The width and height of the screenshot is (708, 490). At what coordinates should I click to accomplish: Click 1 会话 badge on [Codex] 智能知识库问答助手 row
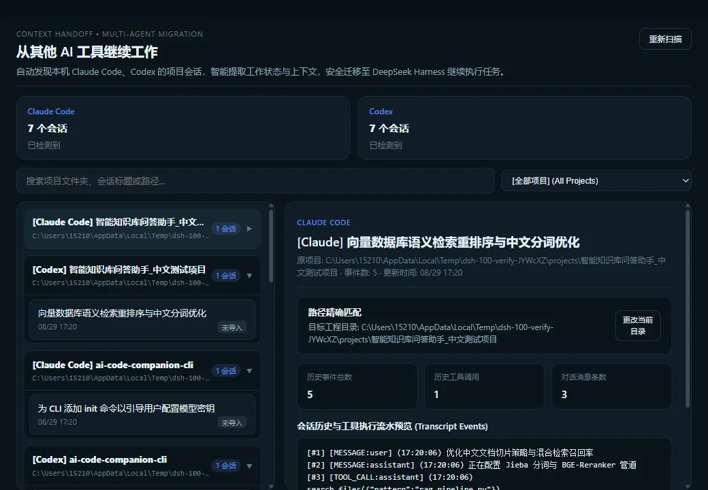226,276
